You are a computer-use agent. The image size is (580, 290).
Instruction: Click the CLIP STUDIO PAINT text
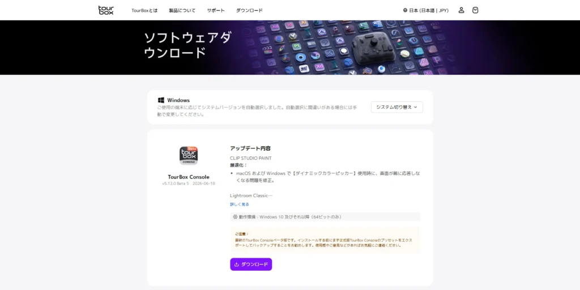251,158
